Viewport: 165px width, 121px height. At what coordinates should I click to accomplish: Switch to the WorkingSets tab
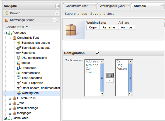tap(113, 6)
